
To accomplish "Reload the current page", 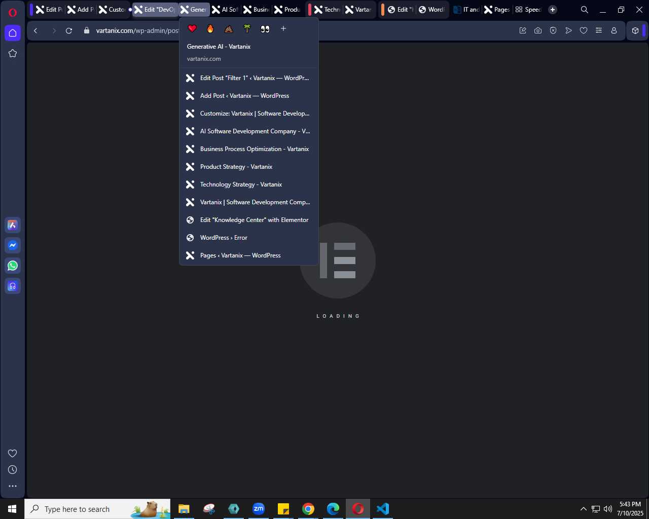I will (x=69, y=30).
